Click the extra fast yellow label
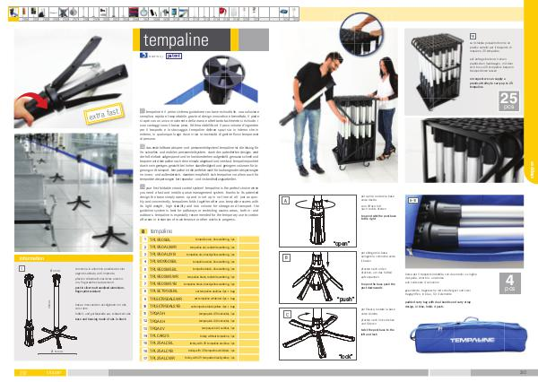Screen dimensions: 538x382 pyautogui.click(x=103, y=114)
